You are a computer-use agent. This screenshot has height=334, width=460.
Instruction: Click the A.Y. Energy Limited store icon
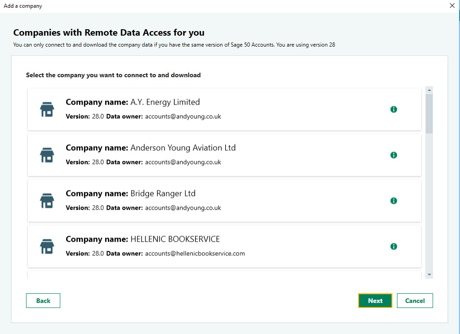point(47,110)
